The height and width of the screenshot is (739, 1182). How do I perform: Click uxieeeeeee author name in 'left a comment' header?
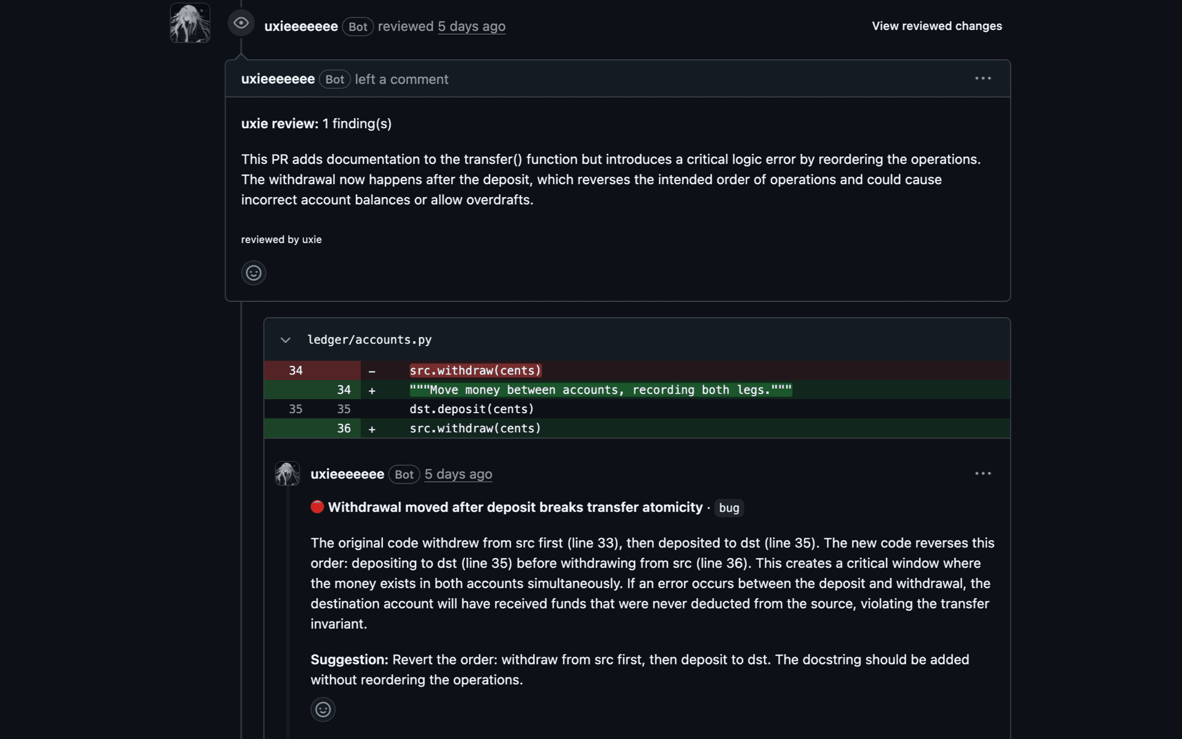(278, 79)
